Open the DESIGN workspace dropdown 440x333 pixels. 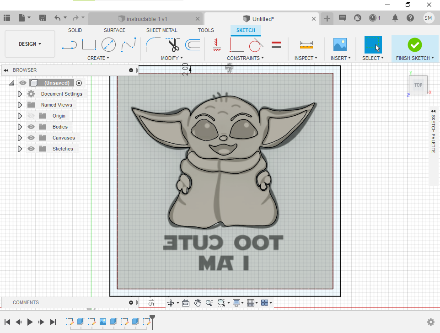30,44
